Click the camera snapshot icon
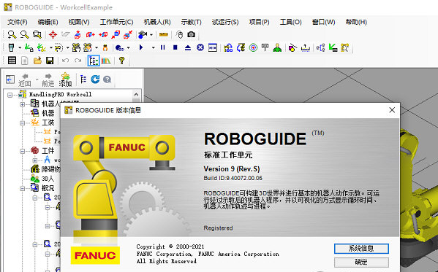Image resolution: width=438 pixels, height=272 pixels. pyautogui.click(x=192, y=34)
